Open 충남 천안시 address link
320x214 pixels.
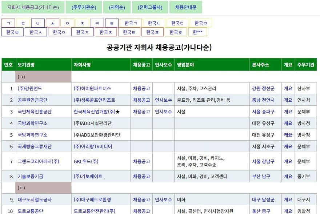pos(263,100)
